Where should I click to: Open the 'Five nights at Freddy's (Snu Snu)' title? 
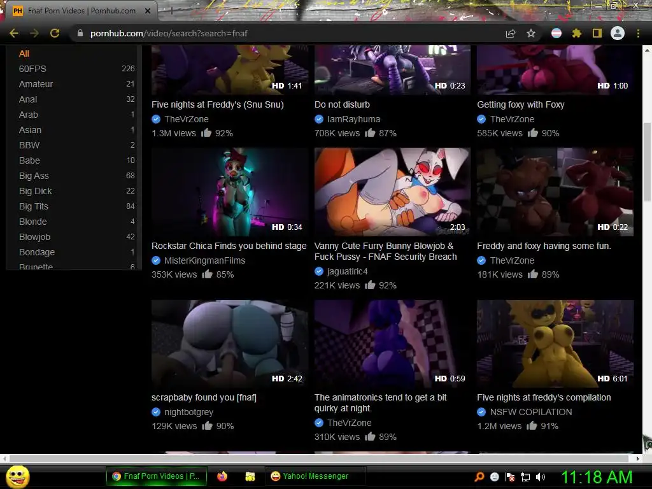tap(218, 105)
